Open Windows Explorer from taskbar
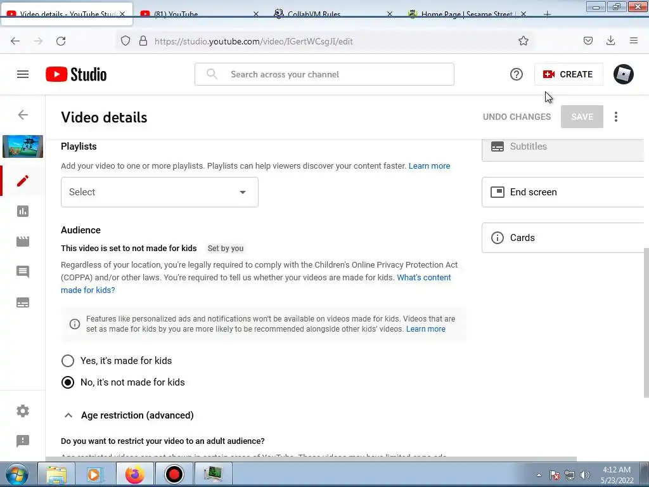Viewport: 649px width, 487px height. tap(56, 474)
